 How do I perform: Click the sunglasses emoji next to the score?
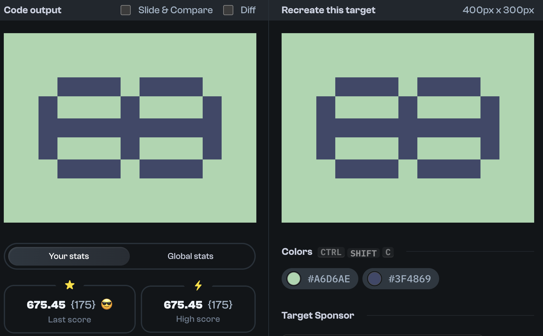[x=107, y=305]
